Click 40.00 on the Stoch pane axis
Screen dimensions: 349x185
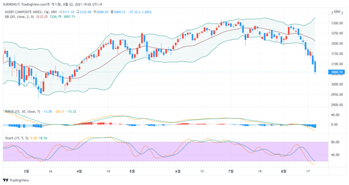pos(335,155)
